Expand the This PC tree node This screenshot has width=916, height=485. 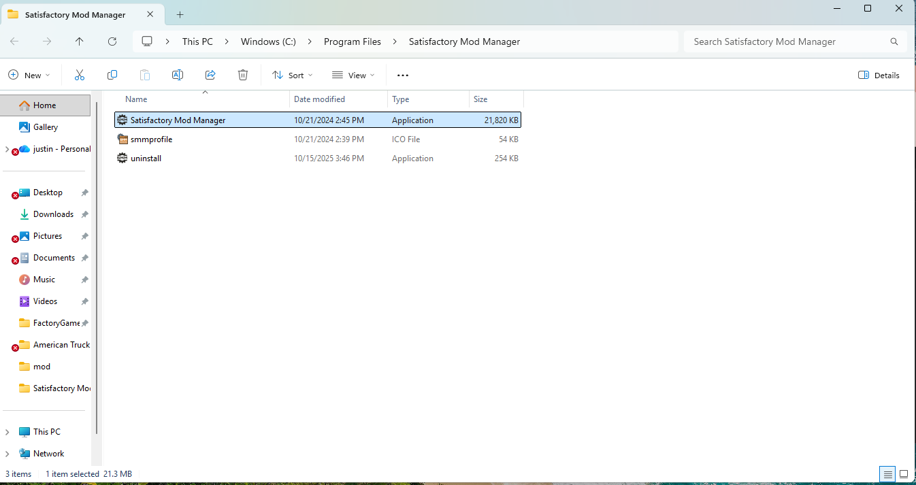pyautogui.click(x=7, y=432)
